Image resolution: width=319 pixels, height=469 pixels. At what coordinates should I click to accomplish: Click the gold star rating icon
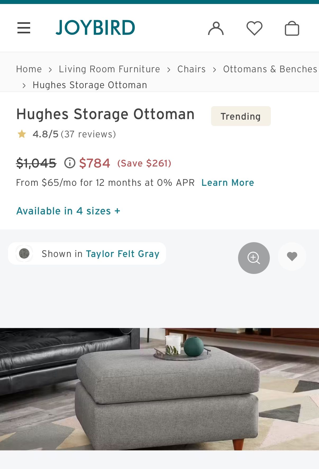(22, 134)
